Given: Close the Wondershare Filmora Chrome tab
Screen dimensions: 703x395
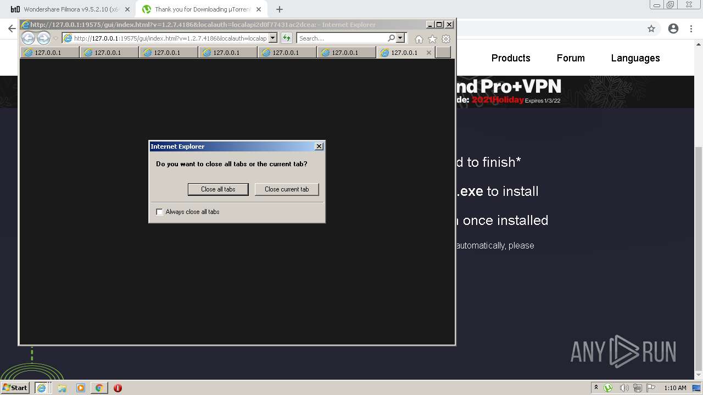Looking at the screenshot, I should pos(127,9).
